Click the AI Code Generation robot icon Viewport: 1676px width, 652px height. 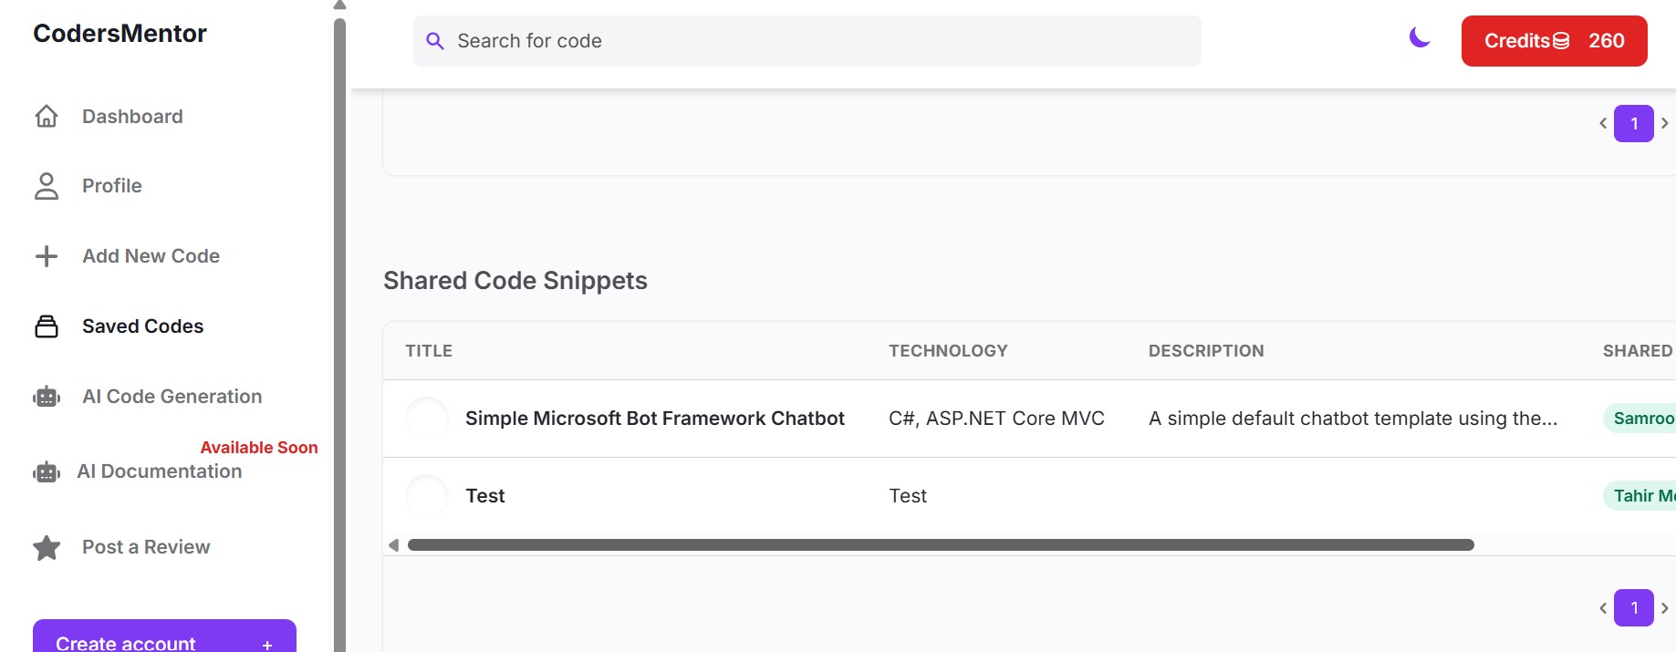[47, 397]
